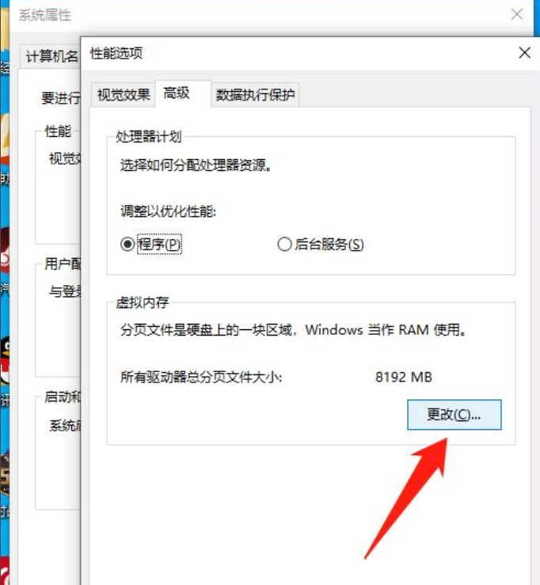Click the 更改(C)... button

point(454,415)
